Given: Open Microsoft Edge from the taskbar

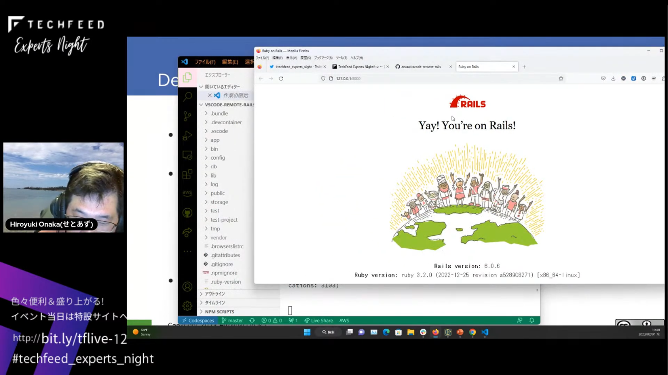Looking at the screenshot, I should coord(386,332).
